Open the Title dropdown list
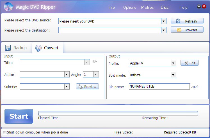Viewport: 210px width, 138px height. [87, 62]
